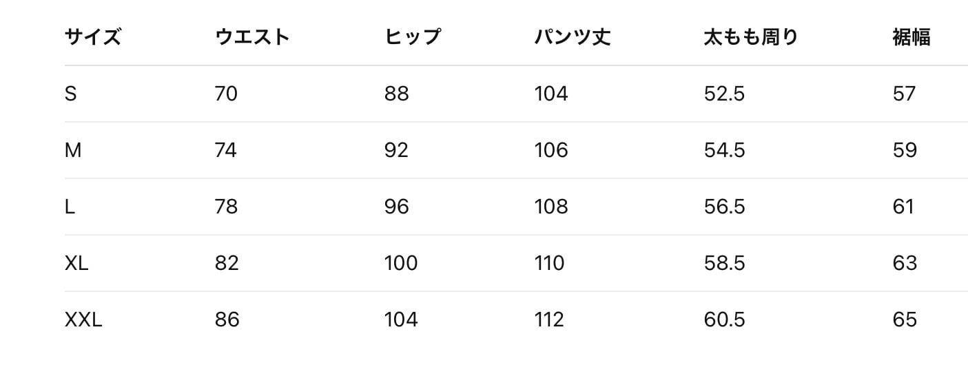Click the M size row label
The height and width of the screenshot is (365, 968).
[73, 150]
